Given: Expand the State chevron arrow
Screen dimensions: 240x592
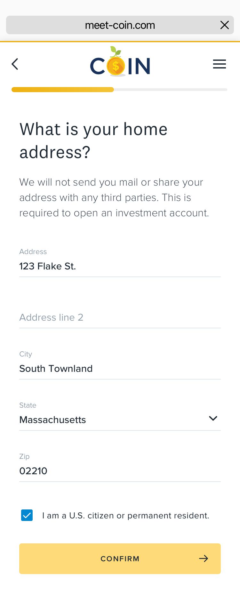Looking at the screenshot, I should point(213,419).
